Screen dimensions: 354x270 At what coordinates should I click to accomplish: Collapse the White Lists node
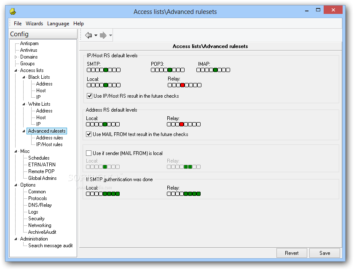coord(24,104)
